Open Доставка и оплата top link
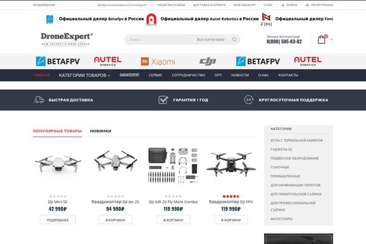The image size is (366, 244). 209,5
